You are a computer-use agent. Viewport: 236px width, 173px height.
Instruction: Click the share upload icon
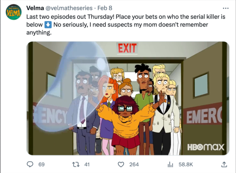tap(224, 164)
